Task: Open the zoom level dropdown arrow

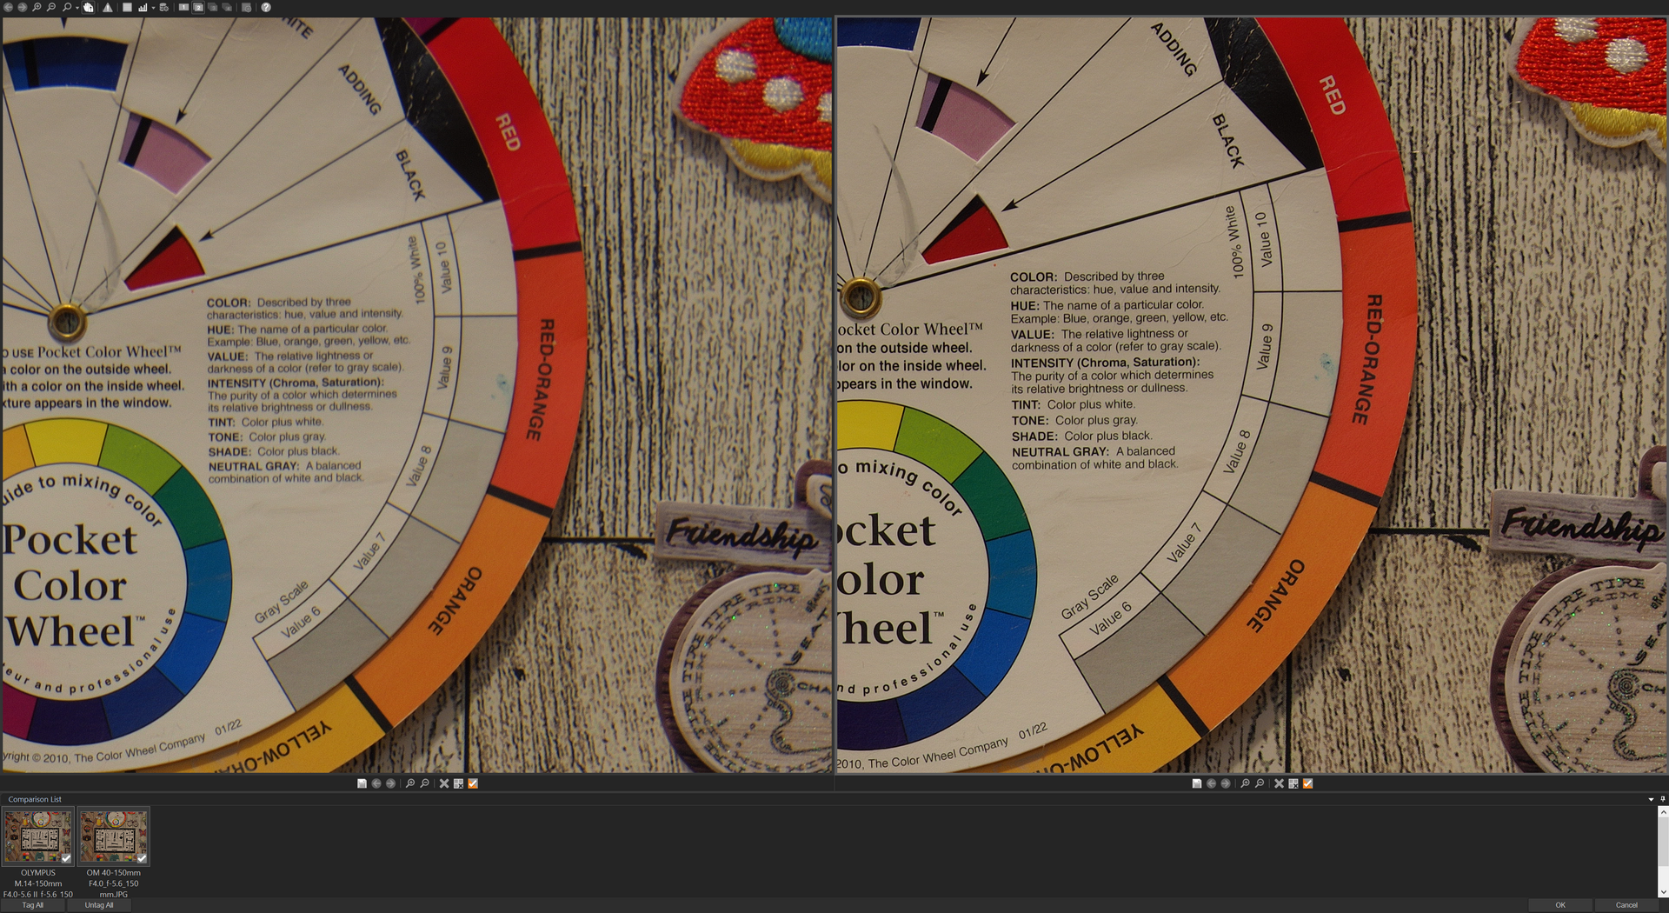Action: (x=77, y=8)
